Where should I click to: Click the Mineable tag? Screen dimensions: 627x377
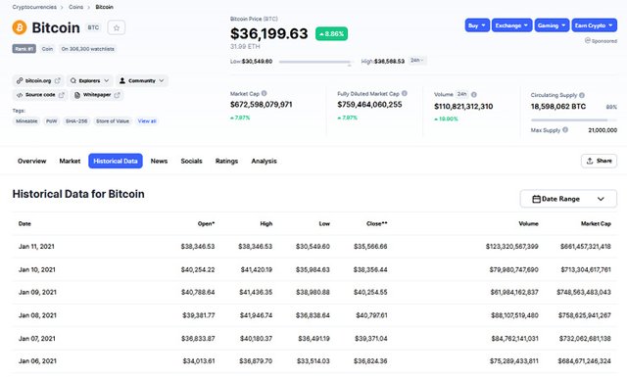point(26,120)
